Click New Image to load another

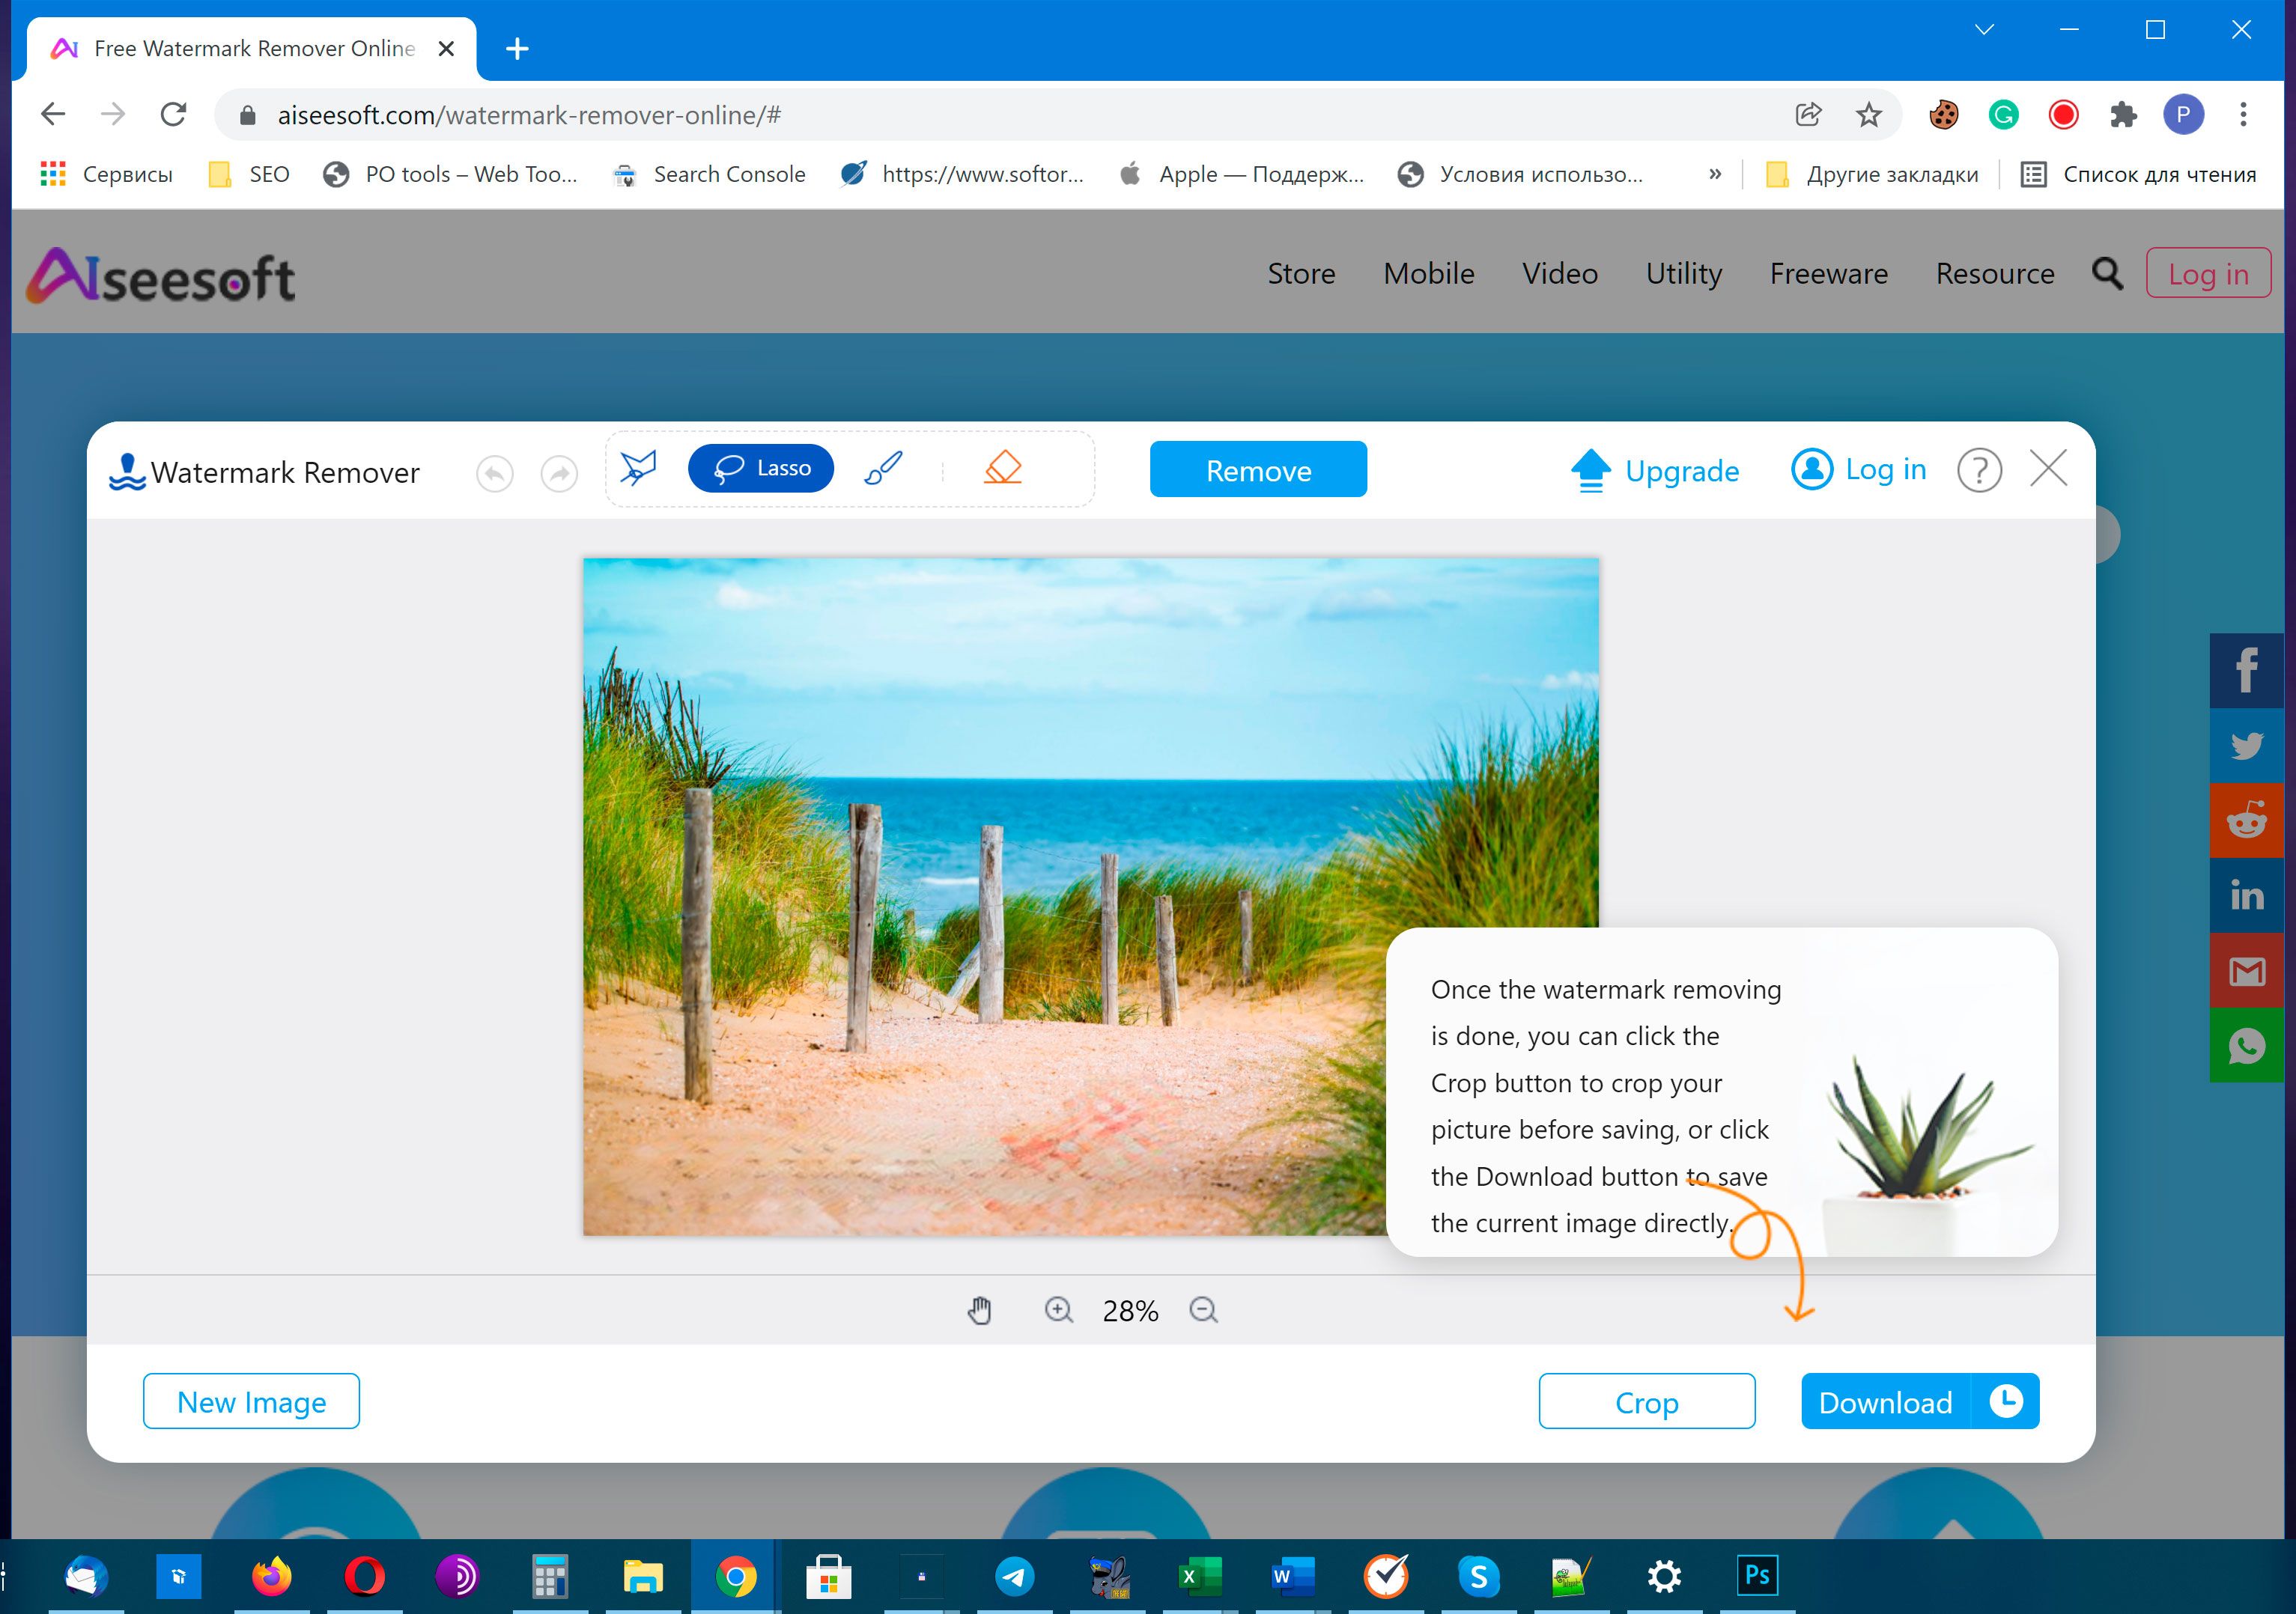point(250,1401)
